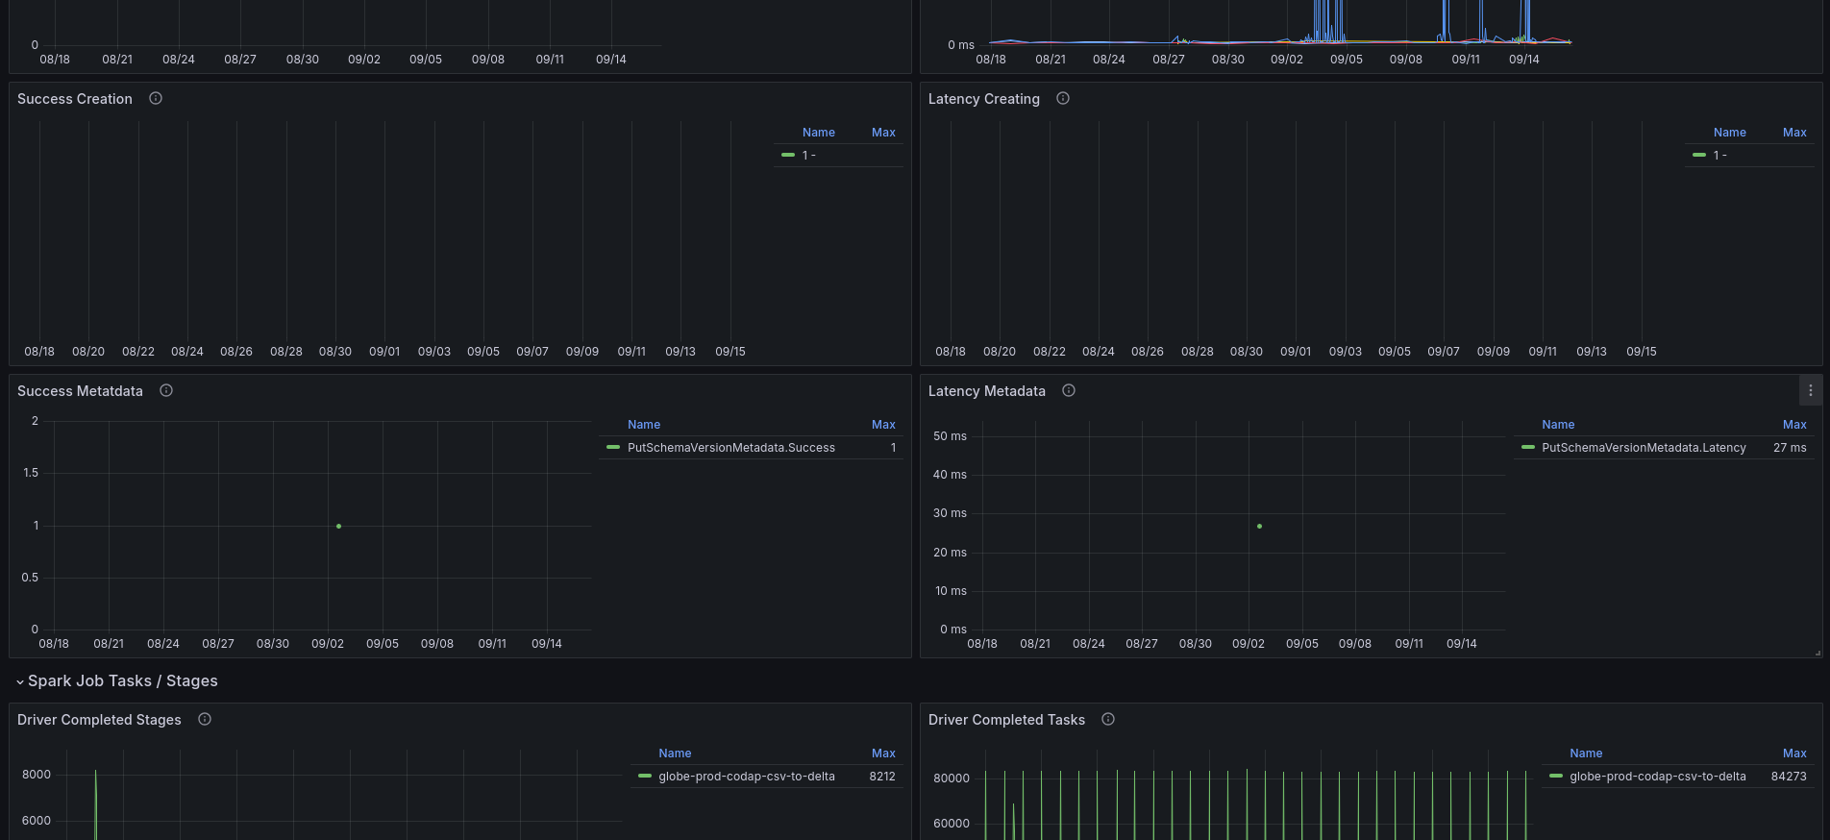Open the Driver Completed Tasks panel title menu

1006,720
